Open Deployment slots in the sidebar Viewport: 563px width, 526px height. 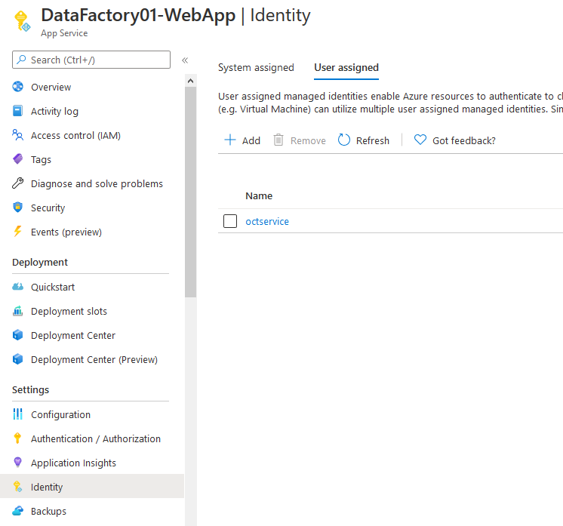point(69,311)
